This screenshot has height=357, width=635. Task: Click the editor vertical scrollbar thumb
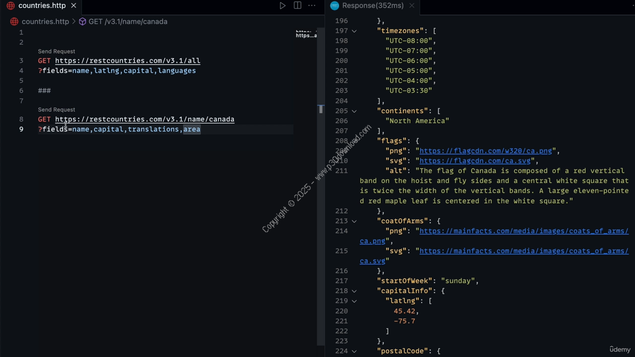click(x=321, y=109)
